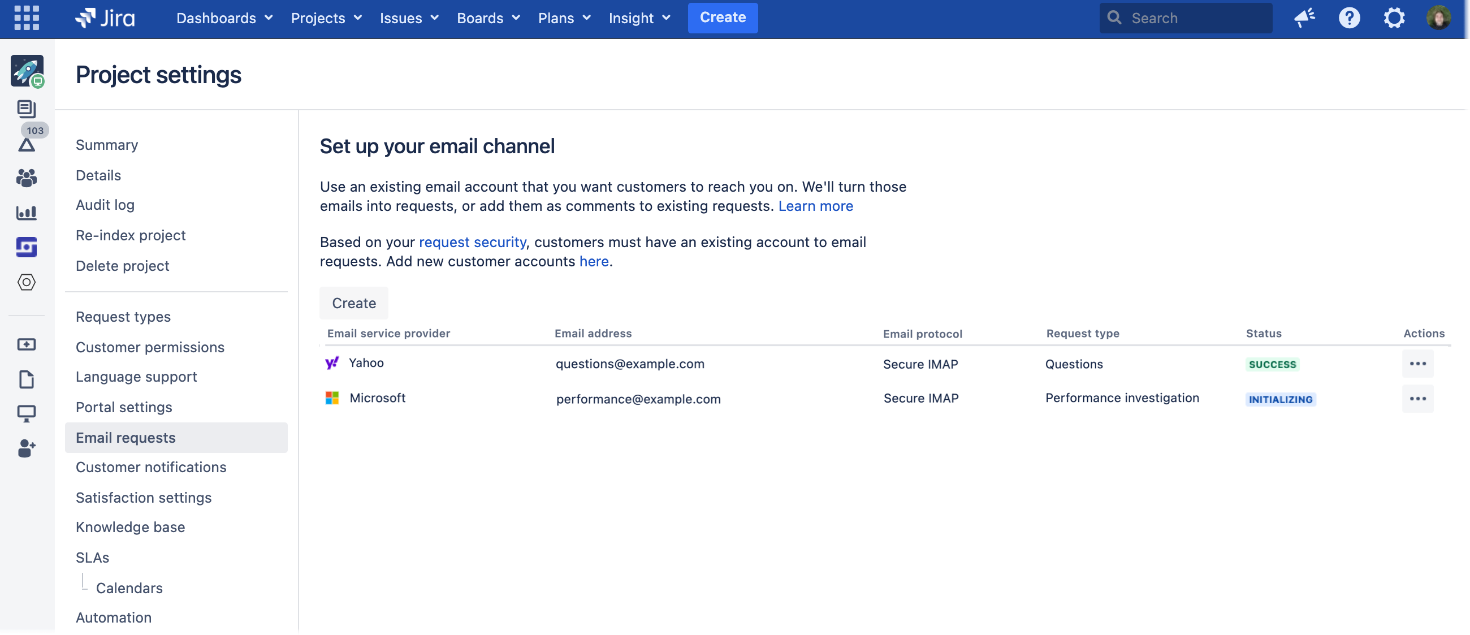The width and height of the screenshot is (1470, 635).
Task: Open the feedback megaphone icon
Action: tap(1304, 18)
